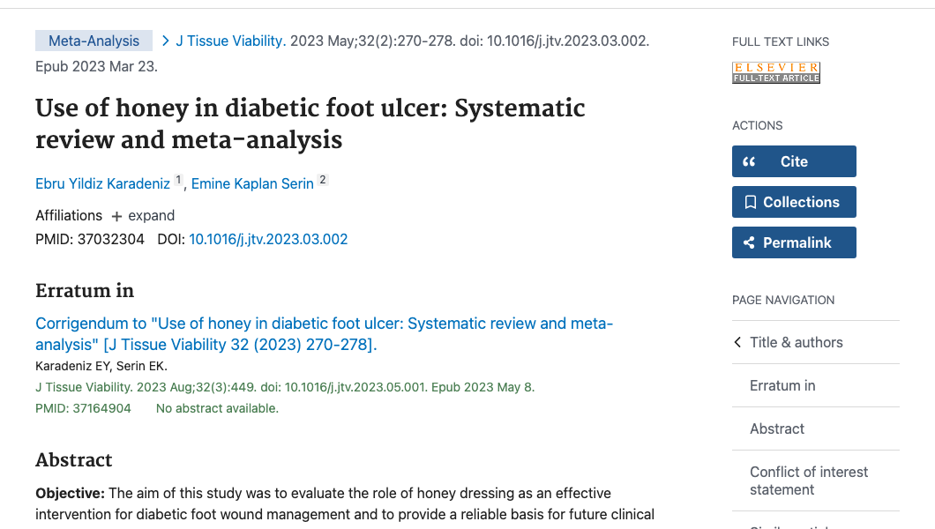Click the superscript 2 next to Emine Kaplan Serin
935x529 pixels.
tap(322, 179)
